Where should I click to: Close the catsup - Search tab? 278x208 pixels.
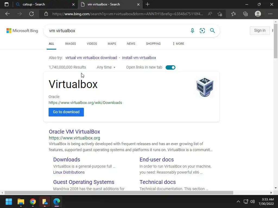(x=73, y=4)
